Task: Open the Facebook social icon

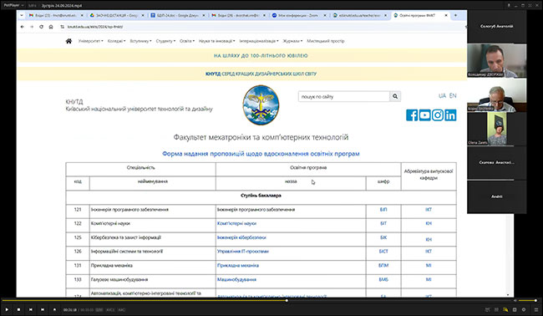Action: pyautogui.click(x=412, y=115)
